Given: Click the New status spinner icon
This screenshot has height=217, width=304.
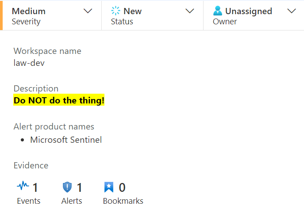Looking at the screenshot, I should (115, 11).
